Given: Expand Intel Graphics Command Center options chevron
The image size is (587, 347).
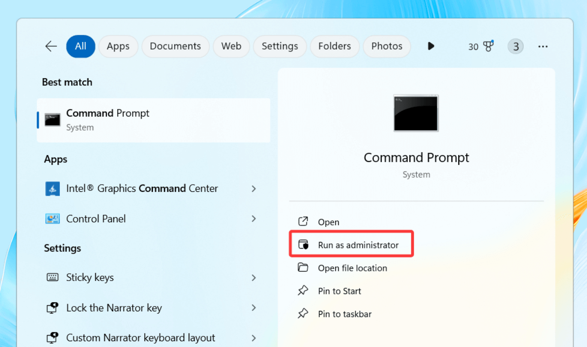Looking at the screenshot, I should click(x=254, y=188).
